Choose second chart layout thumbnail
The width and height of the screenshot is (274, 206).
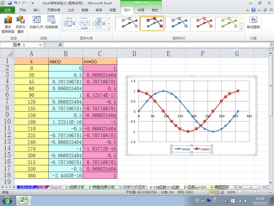84,23
